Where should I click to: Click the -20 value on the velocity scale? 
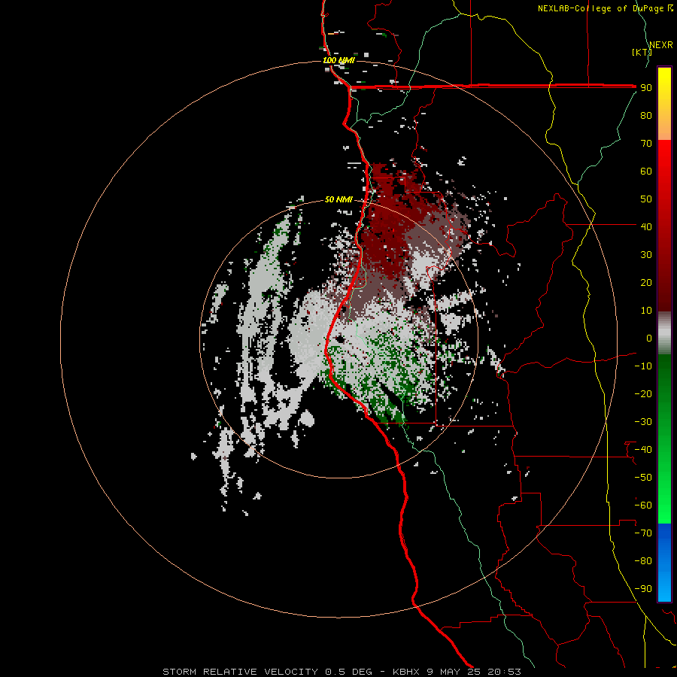[643, 393]
